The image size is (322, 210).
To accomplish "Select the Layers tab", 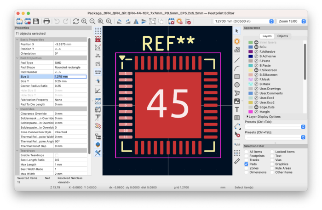I will (266, 36).
